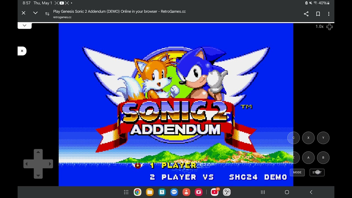This screenshot has width=352, height=198.
Task: Share the RetroGames page
Action: (306, 14)
